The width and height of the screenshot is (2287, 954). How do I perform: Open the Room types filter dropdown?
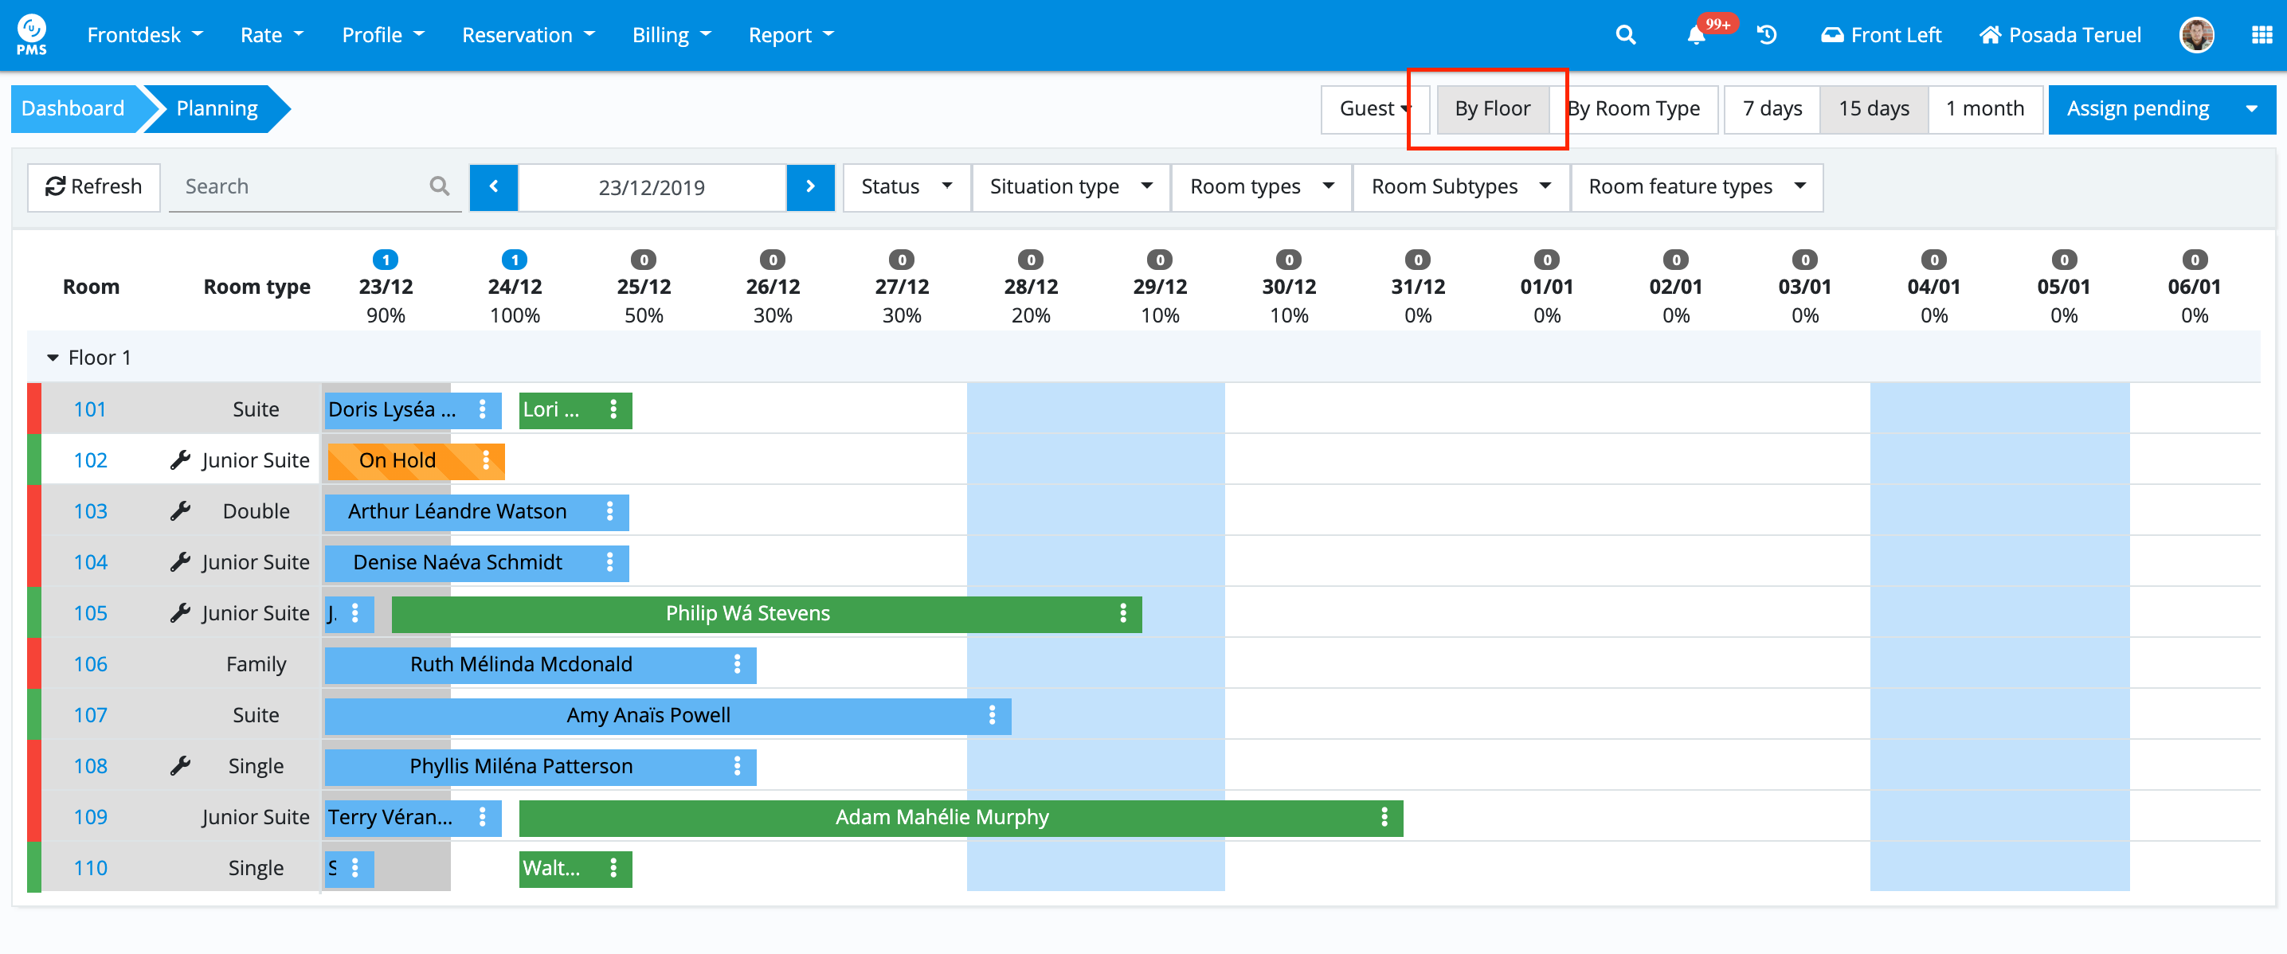point(1261,186)
